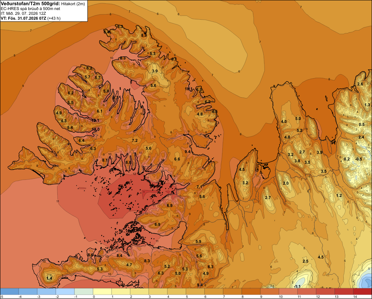Click the 7.2 temperature value
Image resolution: width=372 pixels, height=299 pixels.
pyautogui.click(x=135, y=140)
